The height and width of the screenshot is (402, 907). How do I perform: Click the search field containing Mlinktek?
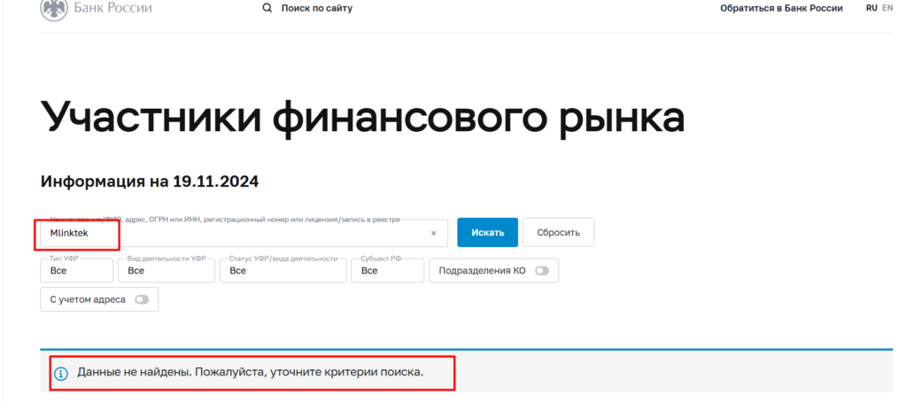click(244, 233)
